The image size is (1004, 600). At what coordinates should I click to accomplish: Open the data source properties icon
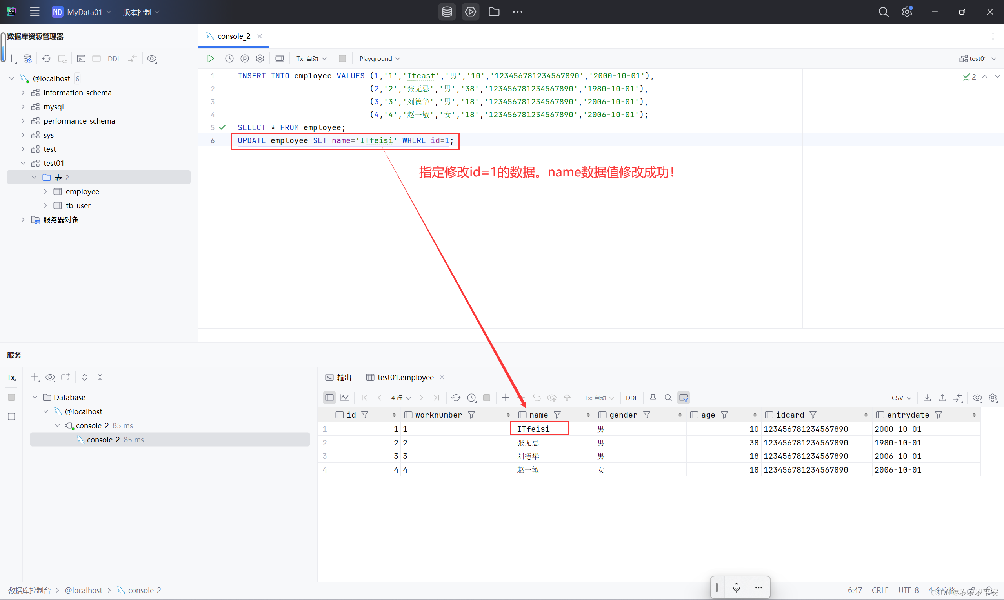coord(27,58)
